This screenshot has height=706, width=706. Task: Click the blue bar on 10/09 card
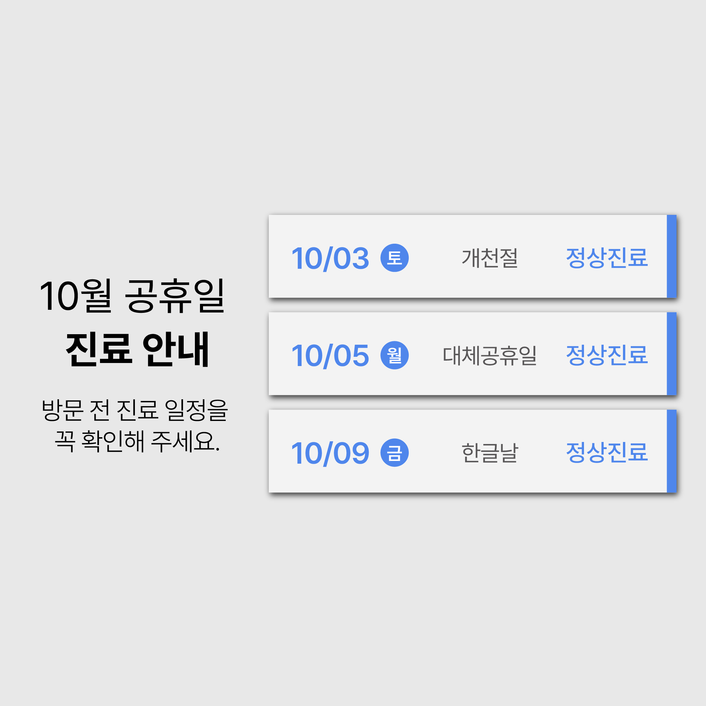[x=672, y=451]
